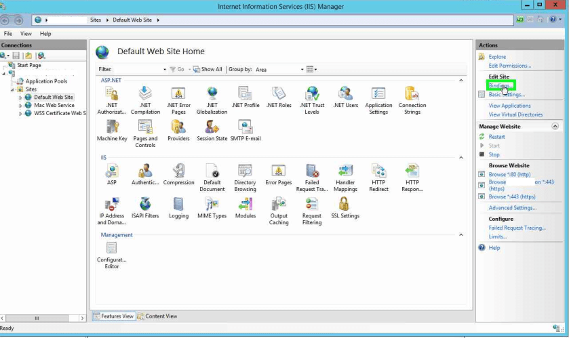
Task: Collapse the ASP.NET section group
Action: [461, 81]
